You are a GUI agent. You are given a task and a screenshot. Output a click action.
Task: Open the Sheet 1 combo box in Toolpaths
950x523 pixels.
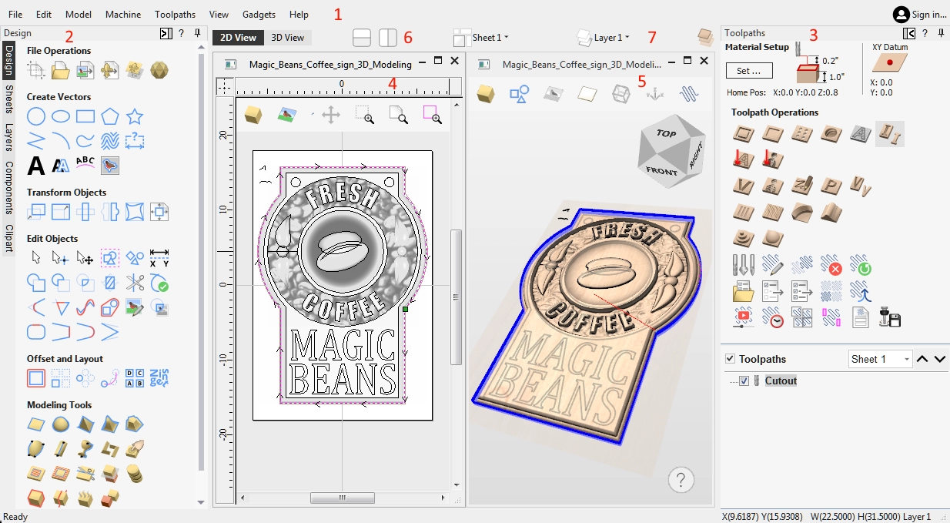coord(880,359)
